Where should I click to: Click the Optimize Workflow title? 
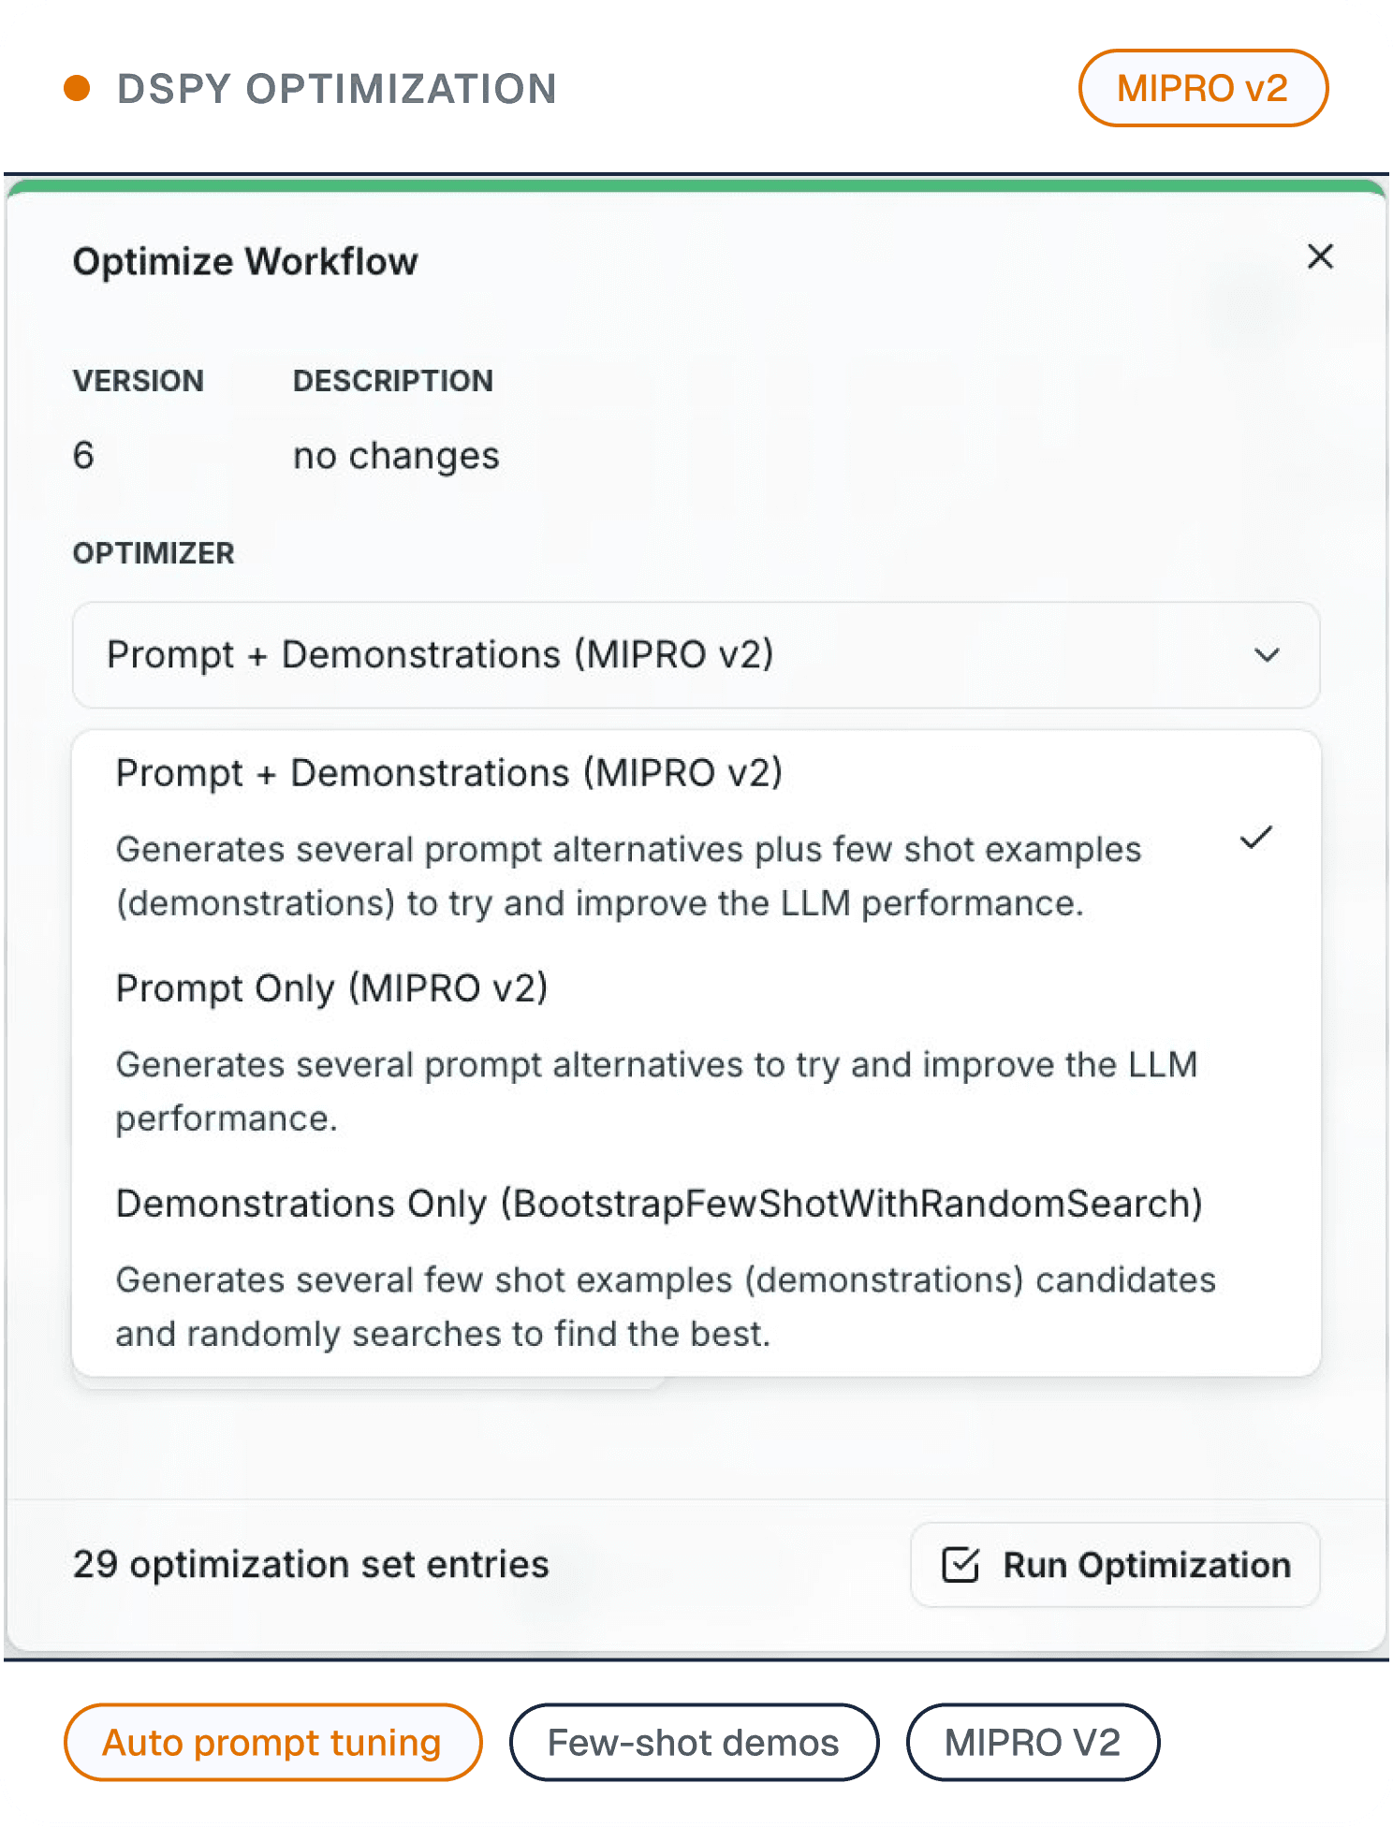point(245,262)
